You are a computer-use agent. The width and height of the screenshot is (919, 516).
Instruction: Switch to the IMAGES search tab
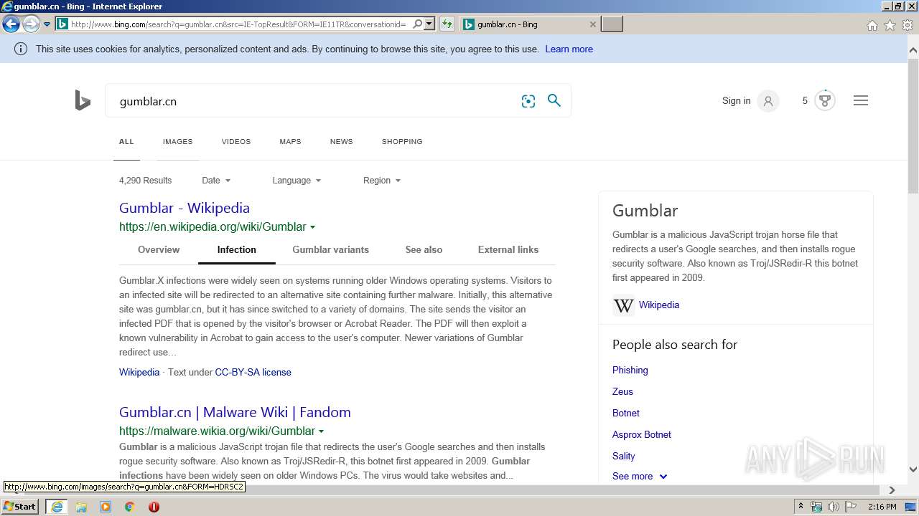177,141
